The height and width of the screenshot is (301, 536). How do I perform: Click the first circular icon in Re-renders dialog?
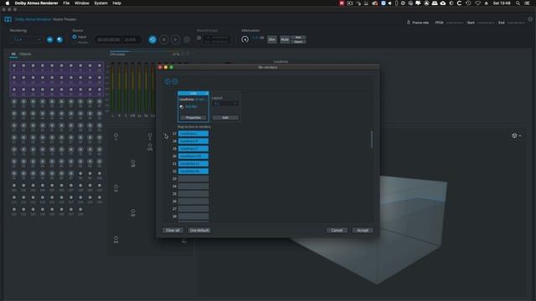[167, 81]
